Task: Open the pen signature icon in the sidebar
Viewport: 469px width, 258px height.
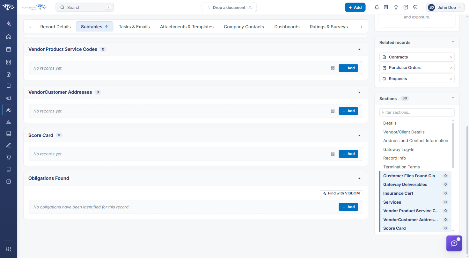Action: [x=9, y=146]
